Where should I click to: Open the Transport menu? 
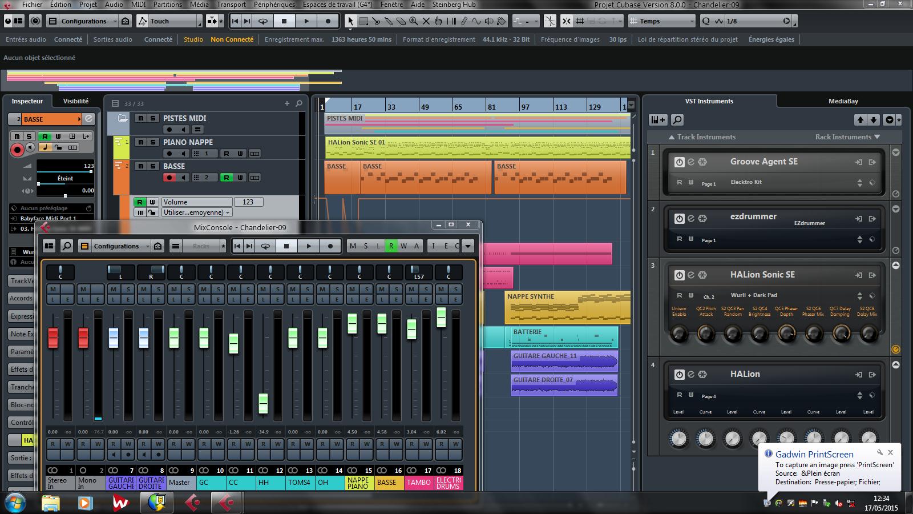pyautogui.click(x=231, y=4)
